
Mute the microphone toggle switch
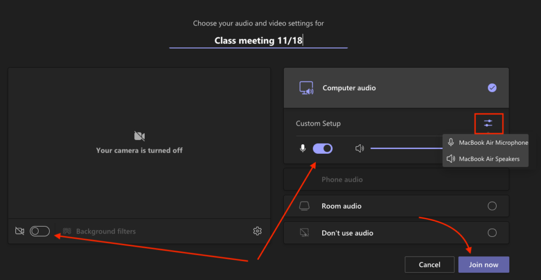click(323, 148)
